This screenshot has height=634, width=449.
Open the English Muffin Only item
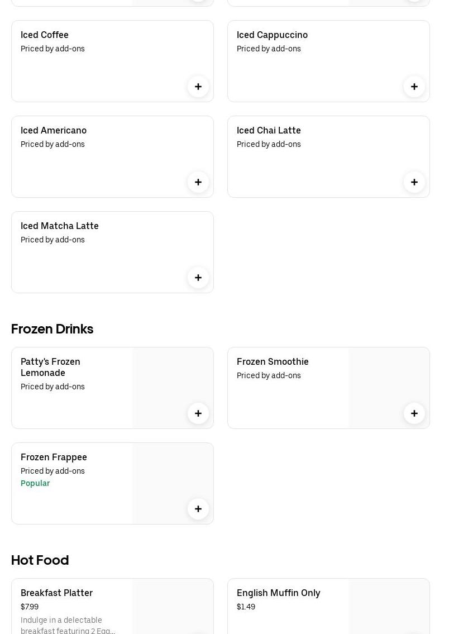click(278, 593)
